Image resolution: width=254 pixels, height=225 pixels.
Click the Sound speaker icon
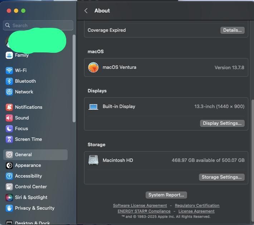pos(9,118)
